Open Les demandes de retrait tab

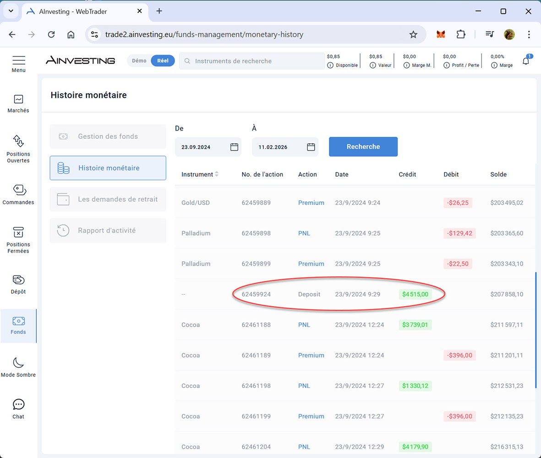point(108,199)
